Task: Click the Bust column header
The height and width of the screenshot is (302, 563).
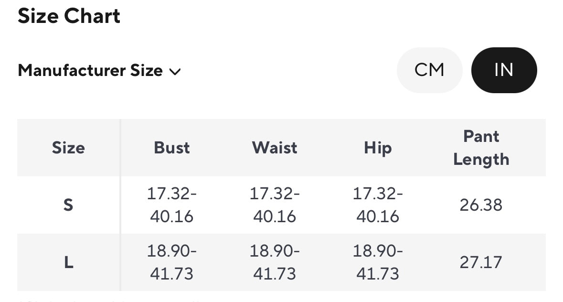Action: point(172,148)
